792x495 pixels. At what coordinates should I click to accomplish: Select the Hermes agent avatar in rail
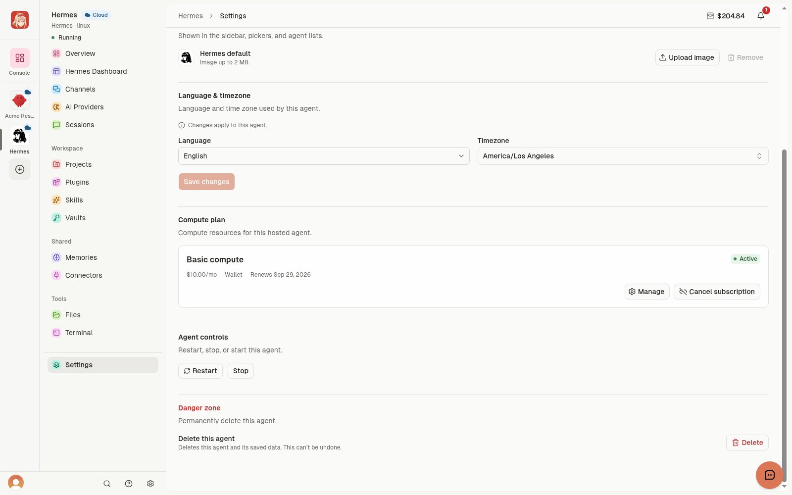[x=19, y=136]
